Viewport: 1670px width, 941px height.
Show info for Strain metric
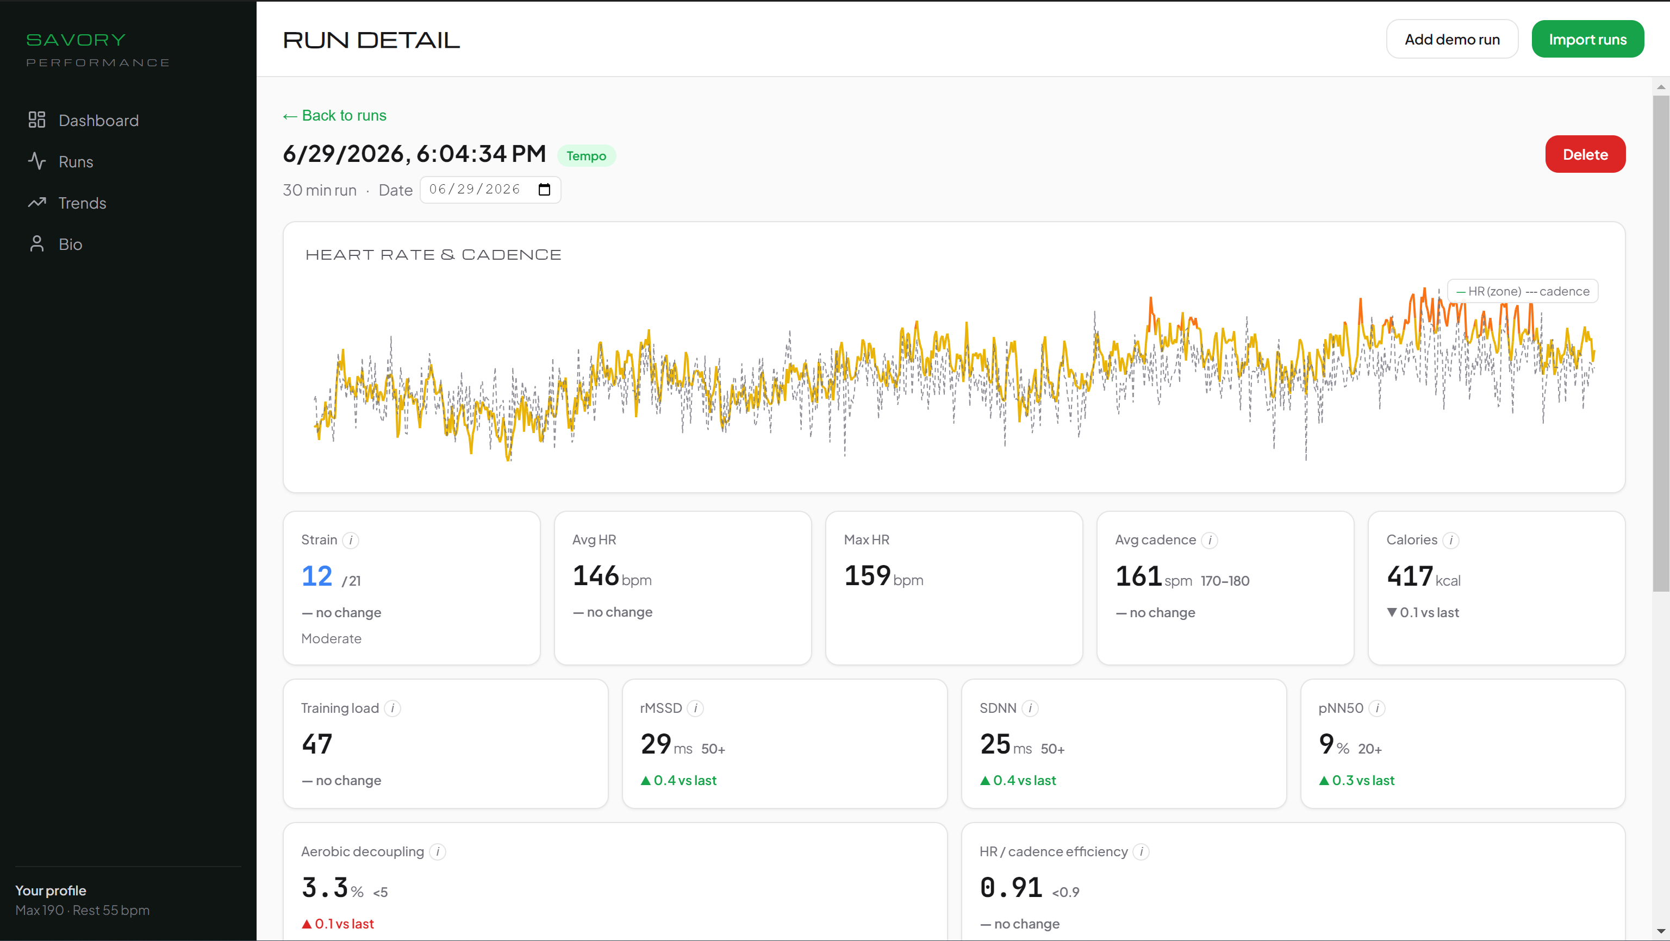[351, 540]
